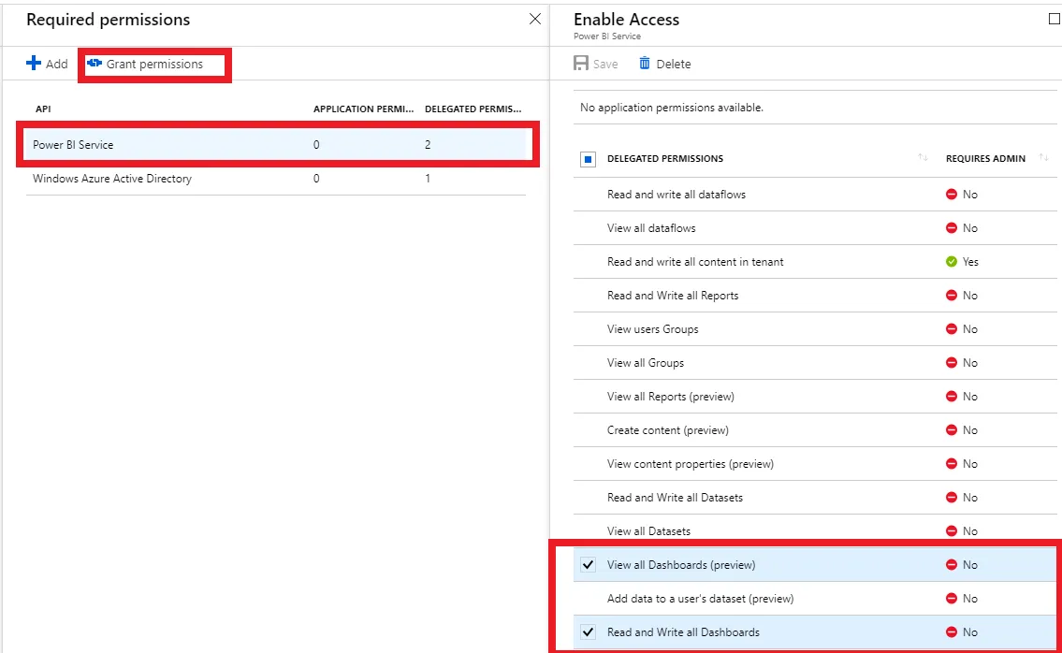
Task: Click the Save disk icon
Action: pos(581,64)
